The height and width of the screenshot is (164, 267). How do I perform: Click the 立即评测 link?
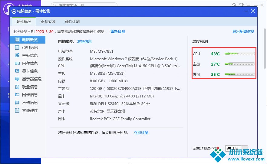[141, 133]
